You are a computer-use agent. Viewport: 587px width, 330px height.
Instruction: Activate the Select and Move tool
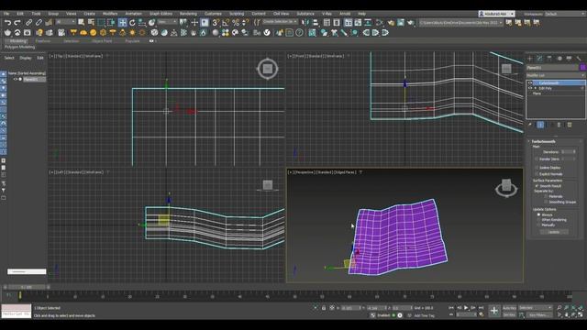[x=122, y=23]
